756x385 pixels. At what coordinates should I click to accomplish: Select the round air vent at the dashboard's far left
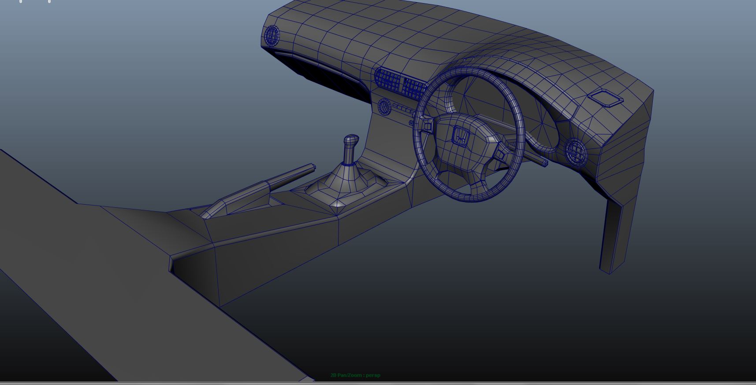272,36
